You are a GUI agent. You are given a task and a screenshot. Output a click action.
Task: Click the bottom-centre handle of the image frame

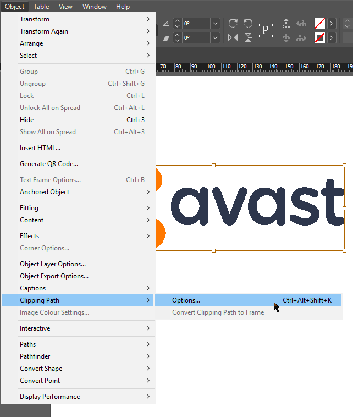point(213,250)
